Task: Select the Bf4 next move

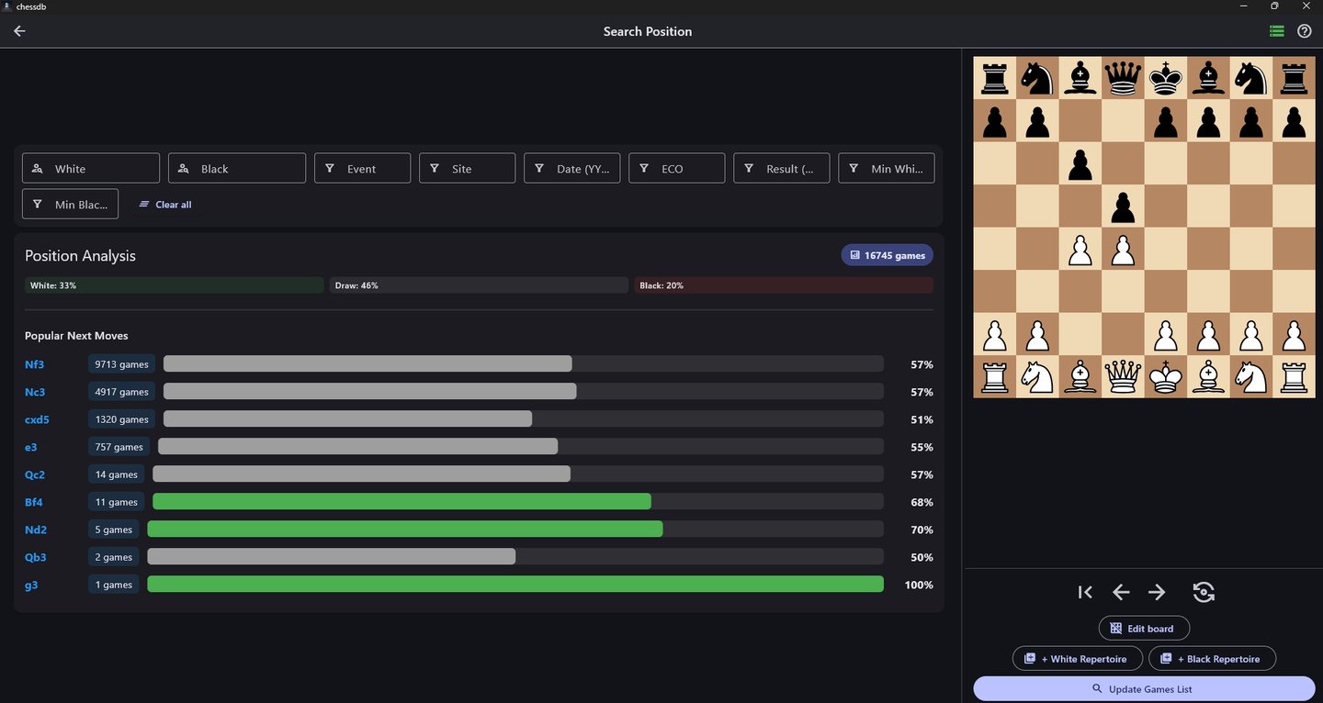Action: (34, 502)
